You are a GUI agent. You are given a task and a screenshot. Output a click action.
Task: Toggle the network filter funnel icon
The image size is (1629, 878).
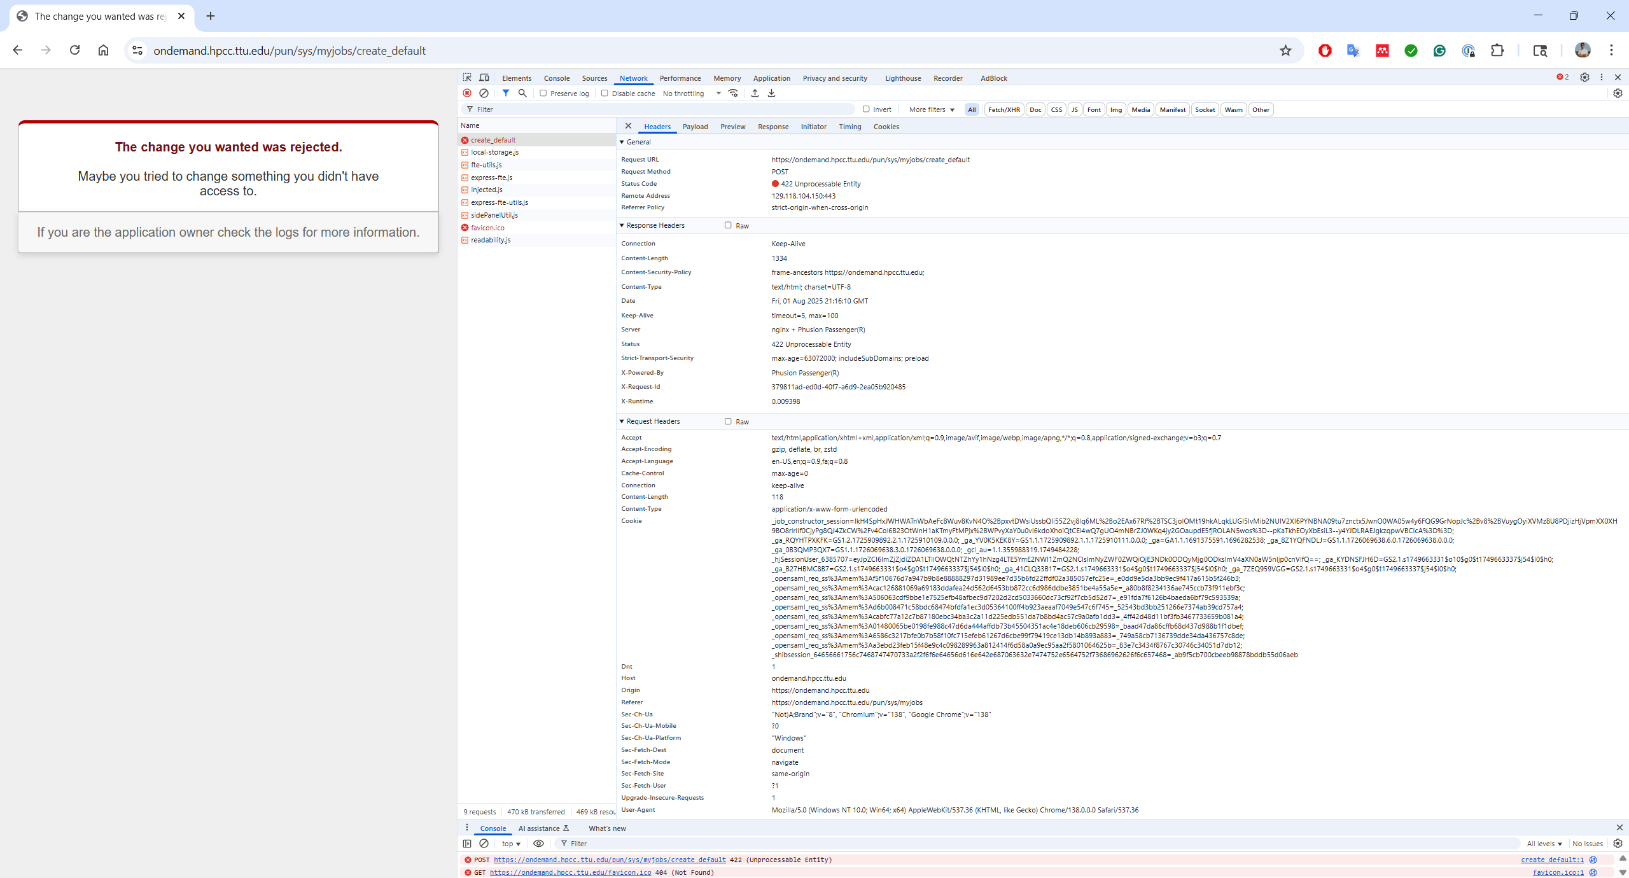[x=505, y=93]
